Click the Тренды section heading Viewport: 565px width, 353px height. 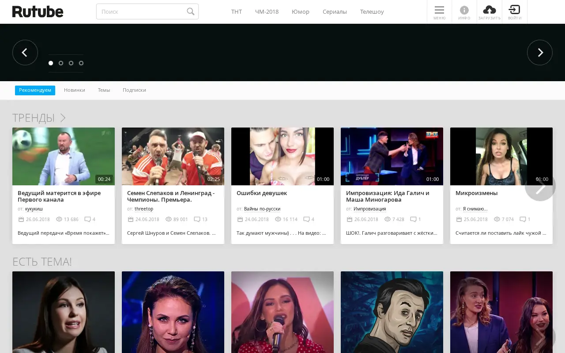34,118
